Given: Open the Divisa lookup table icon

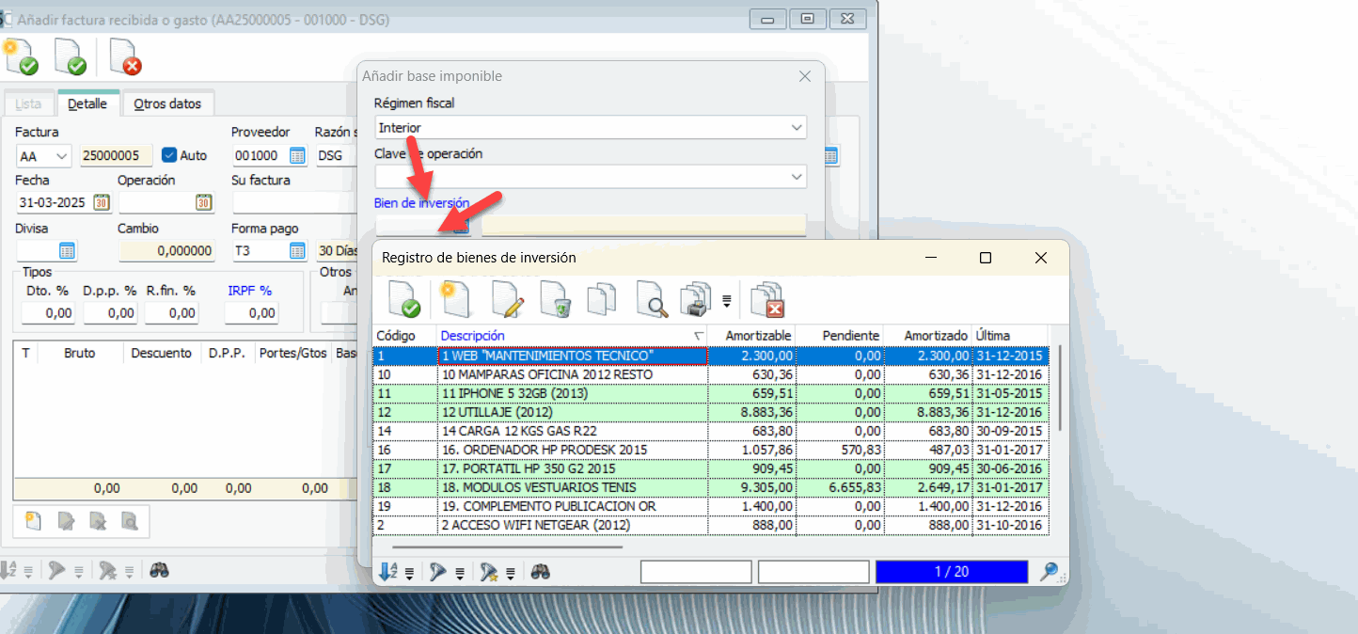Looking at the screenshot, I should pos(67,251).
